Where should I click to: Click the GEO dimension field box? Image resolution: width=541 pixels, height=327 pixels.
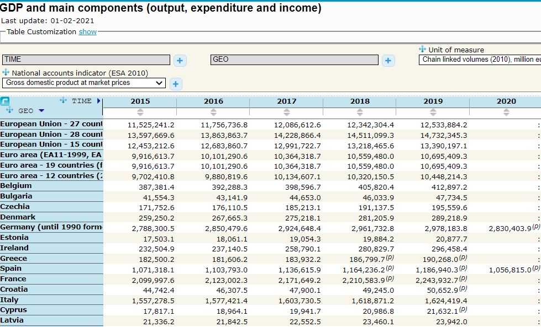pos(295,60)
